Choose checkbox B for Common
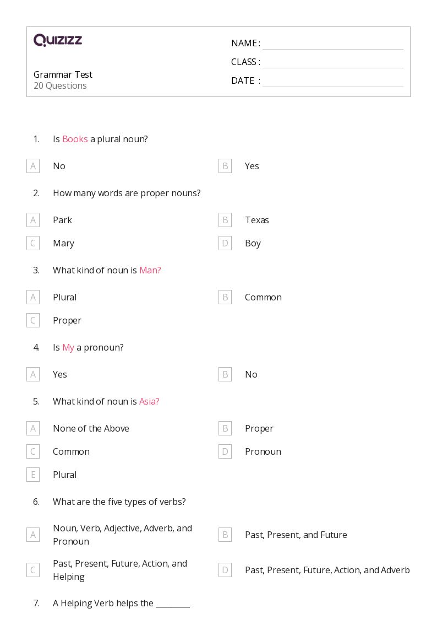The image size is (437, 619). click(x=225, y=297)
